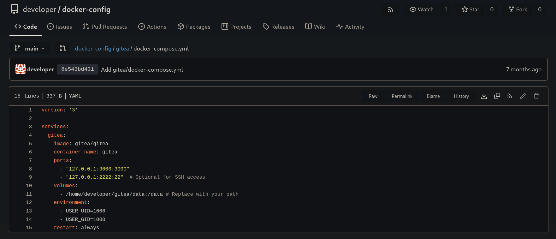Star the docker-config repository
This screenshot has height=239, width=556.
(470, 9)
